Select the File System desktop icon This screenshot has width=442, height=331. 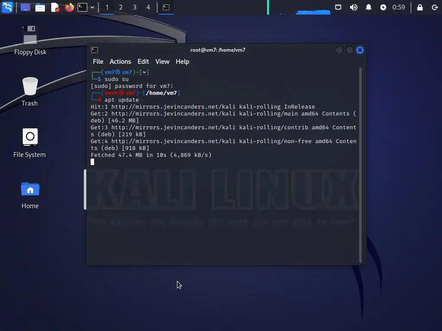click(30, 143)
